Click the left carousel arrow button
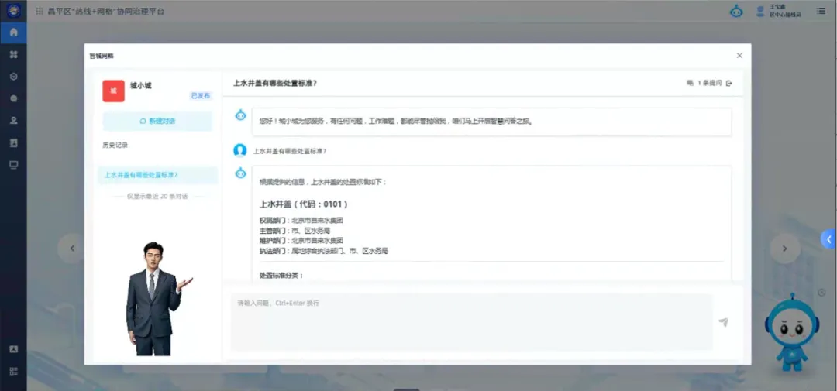The width and height of the screenshot is (837, 391). pyautogui.click(x=72, y=249)
